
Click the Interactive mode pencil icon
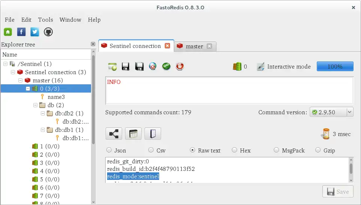point(261,67)
